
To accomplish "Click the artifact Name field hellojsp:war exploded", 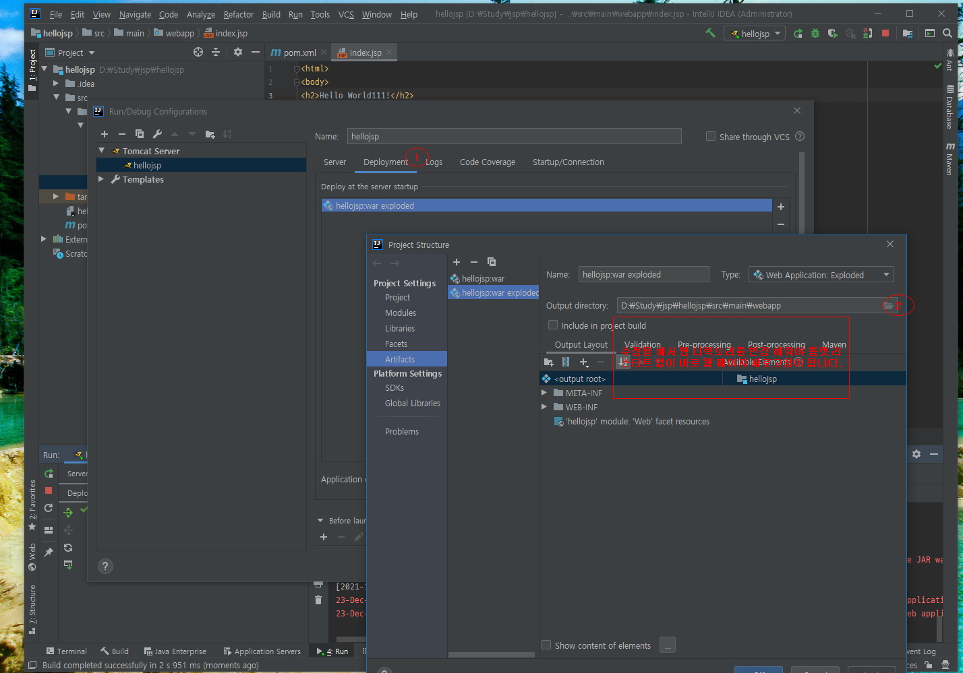I will coord(644,274).
